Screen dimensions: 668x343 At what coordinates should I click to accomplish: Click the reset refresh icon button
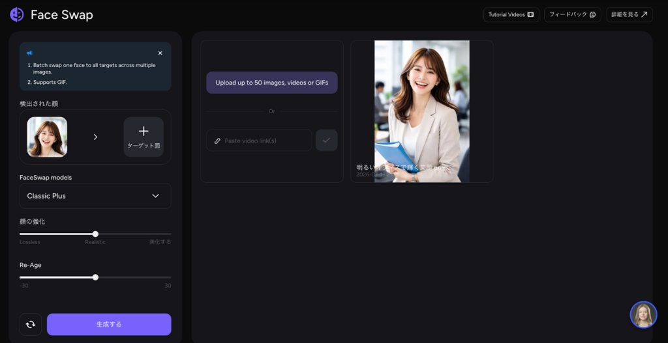[x=31, y=324]
